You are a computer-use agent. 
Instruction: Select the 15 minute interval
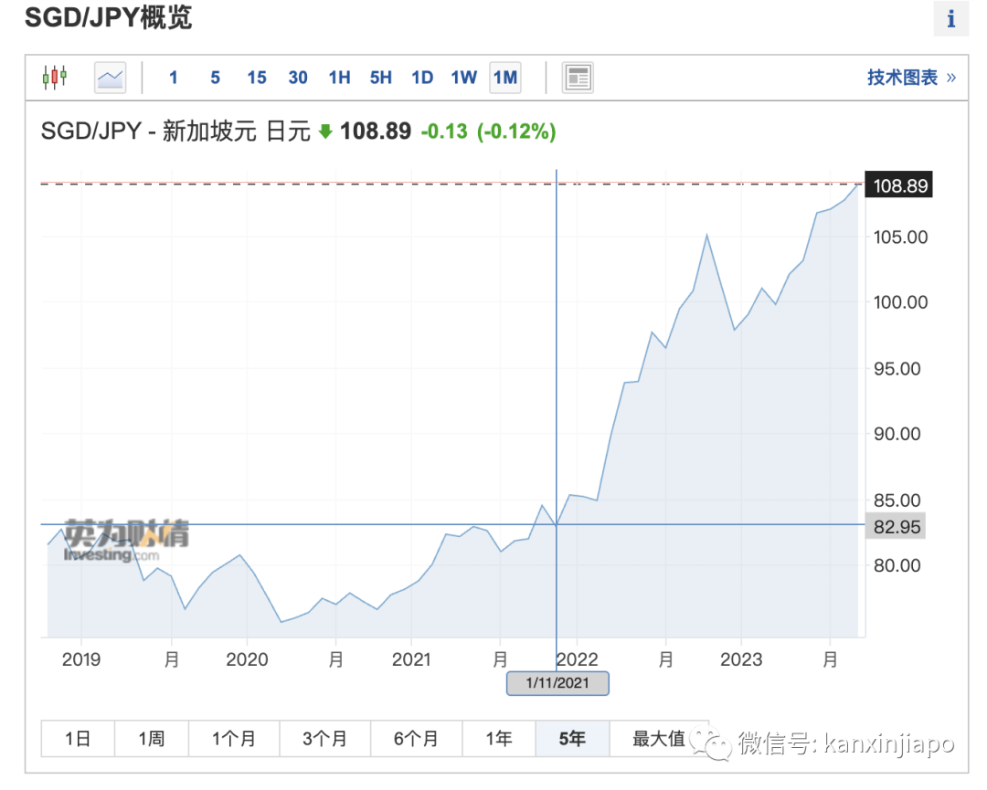coord(256,78)
